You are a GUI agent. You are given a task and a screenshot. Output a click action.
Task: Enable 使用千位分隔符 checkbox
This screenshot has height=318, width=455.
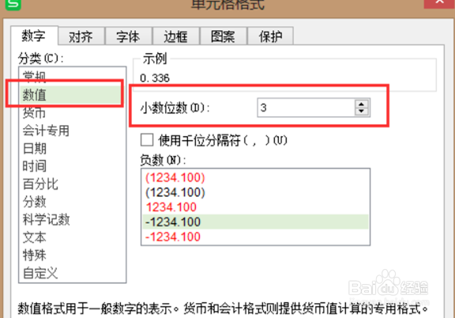coord(147,140)
